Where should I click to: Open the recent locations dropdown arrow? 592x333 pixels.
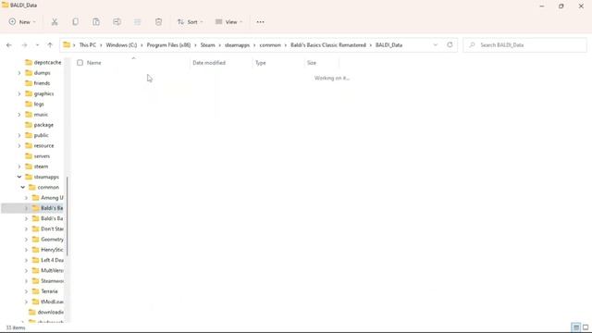(37, 45)
